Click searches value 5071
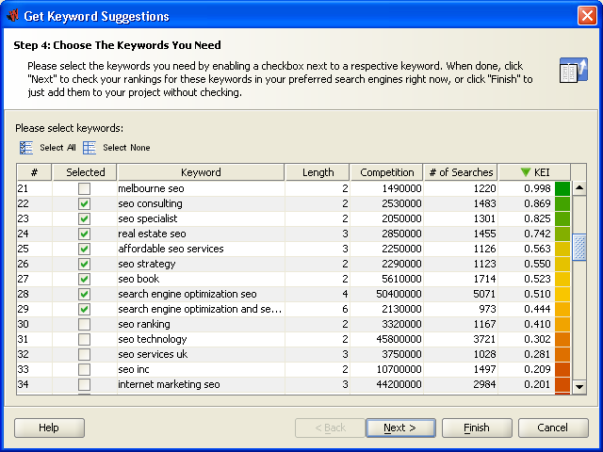603x452 pixels. 484,294
